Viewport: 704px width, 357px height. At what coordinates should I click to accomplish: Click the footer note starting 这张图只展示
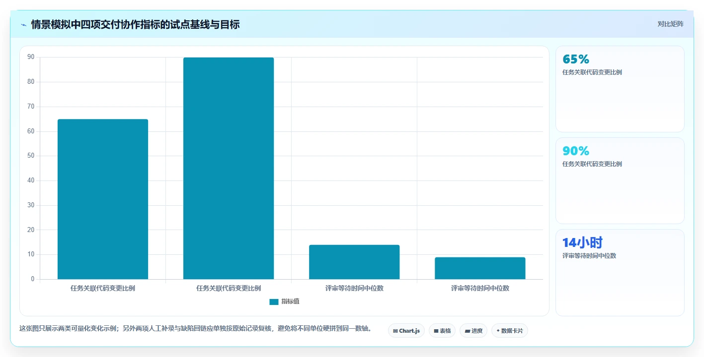pyautogui.click(x=195, y=328)
